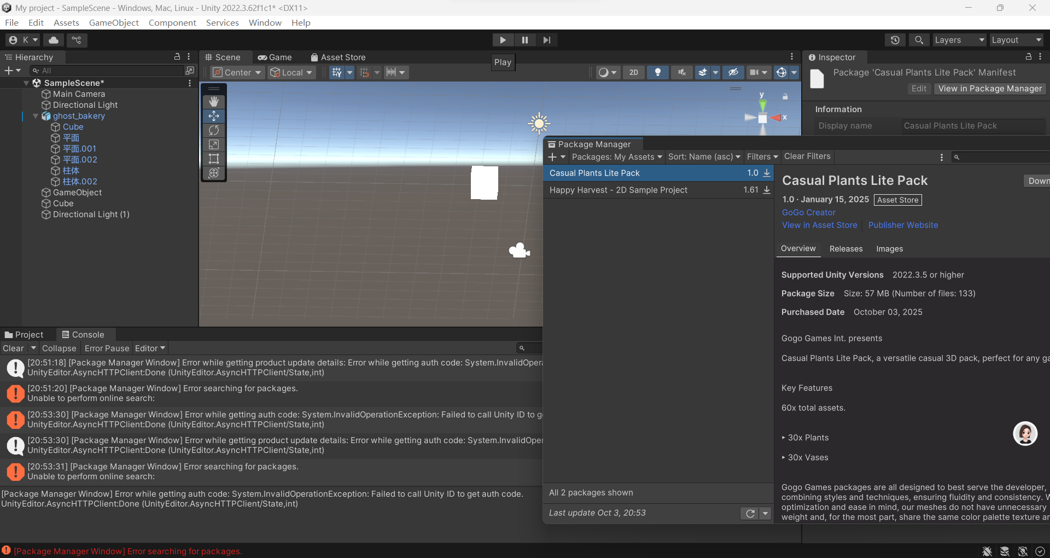The width and height of the screenshot is (1050, 558).
Task: Toggle scene lighting in Scene view
Action: pyautogui.click(x=657, y=72)
